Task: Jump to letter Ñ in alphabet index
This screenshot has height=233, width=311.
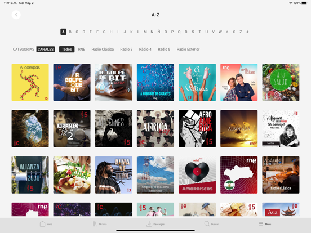Action: (x=159, y=32)
